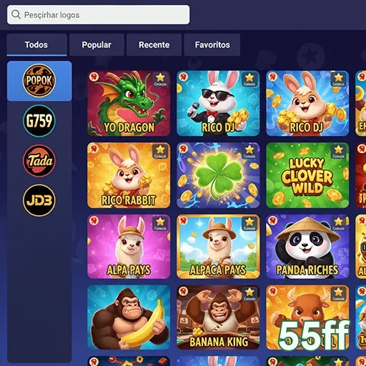Show the Recente games tab
The height and width of the screenshot is (366, 366).
(154, 45)
